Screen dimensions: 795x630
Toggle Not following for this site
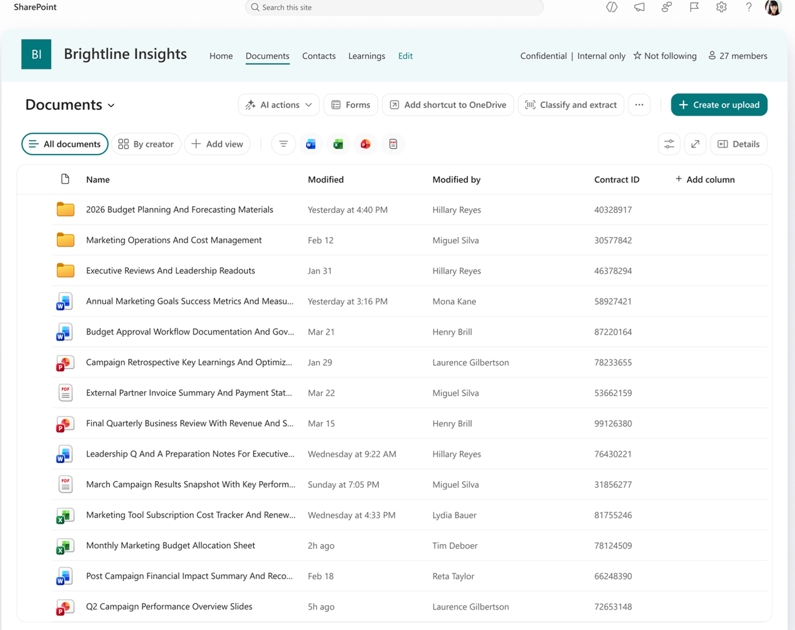click(x=665, y=55)
